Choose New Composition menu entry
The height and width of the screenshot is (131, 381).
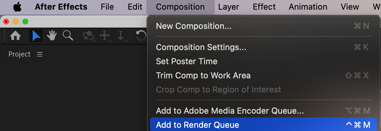[193, 26]
